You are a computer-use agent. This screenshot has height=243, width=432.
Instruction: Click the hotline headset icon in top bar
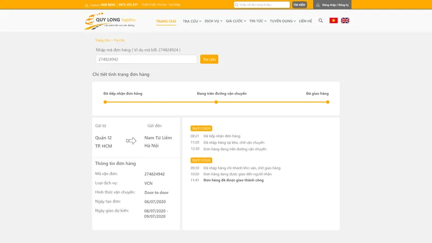point(86,5)
